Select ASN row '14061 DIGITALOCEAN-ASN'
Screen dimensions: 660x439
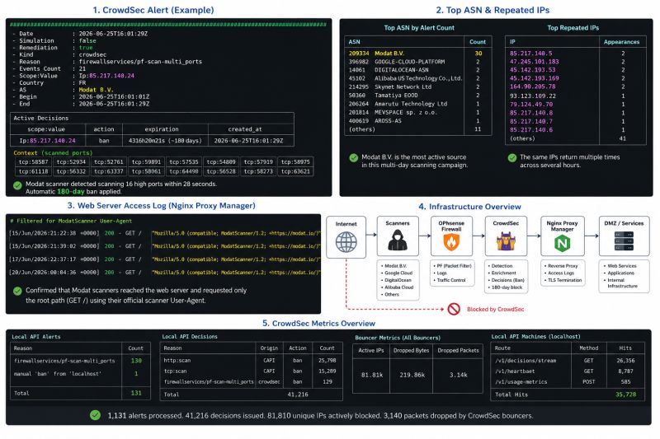coord(418,70)
